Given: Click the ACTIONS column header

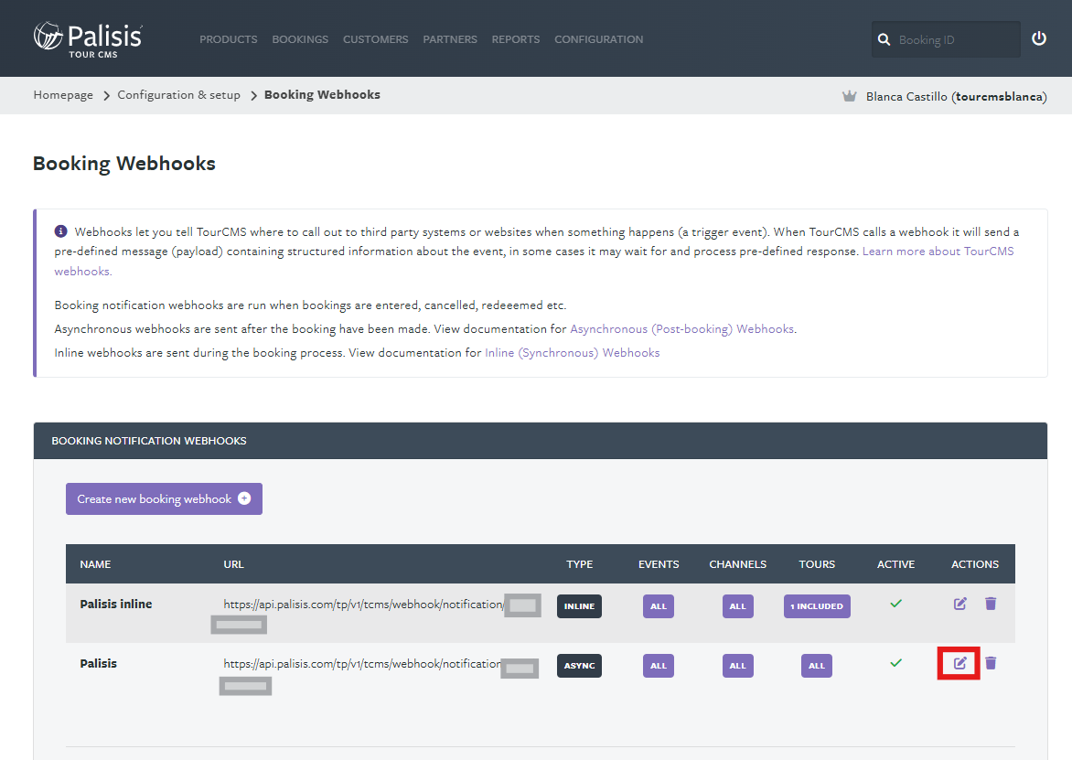Looking at the screenshot, I should click(975, 564).
